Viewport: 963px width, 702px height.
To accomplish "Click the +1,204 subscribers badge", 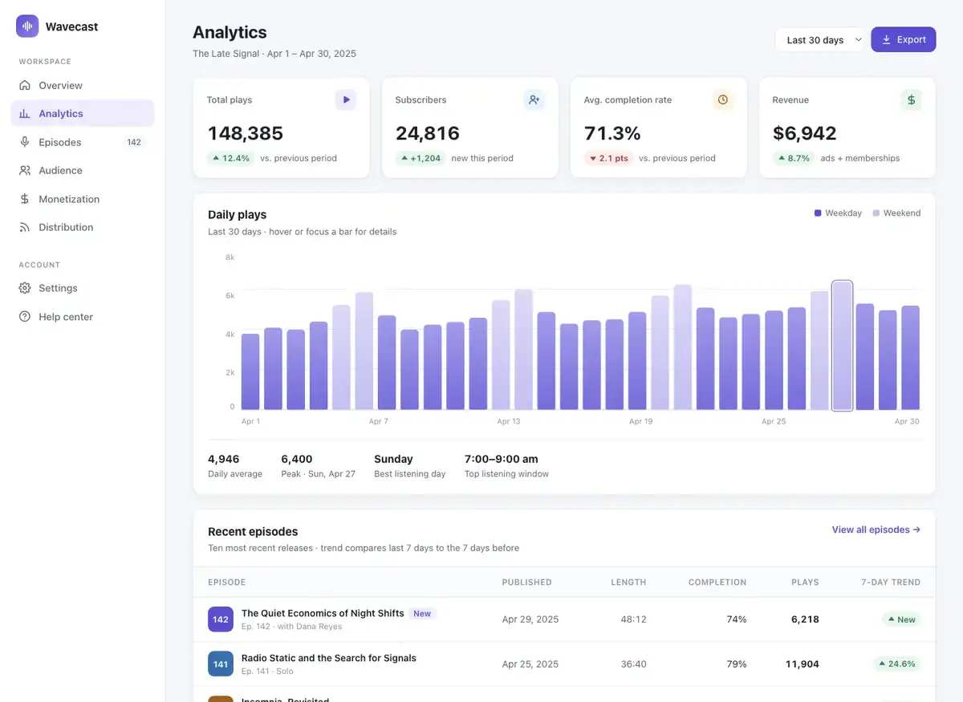I will (421, 158).
